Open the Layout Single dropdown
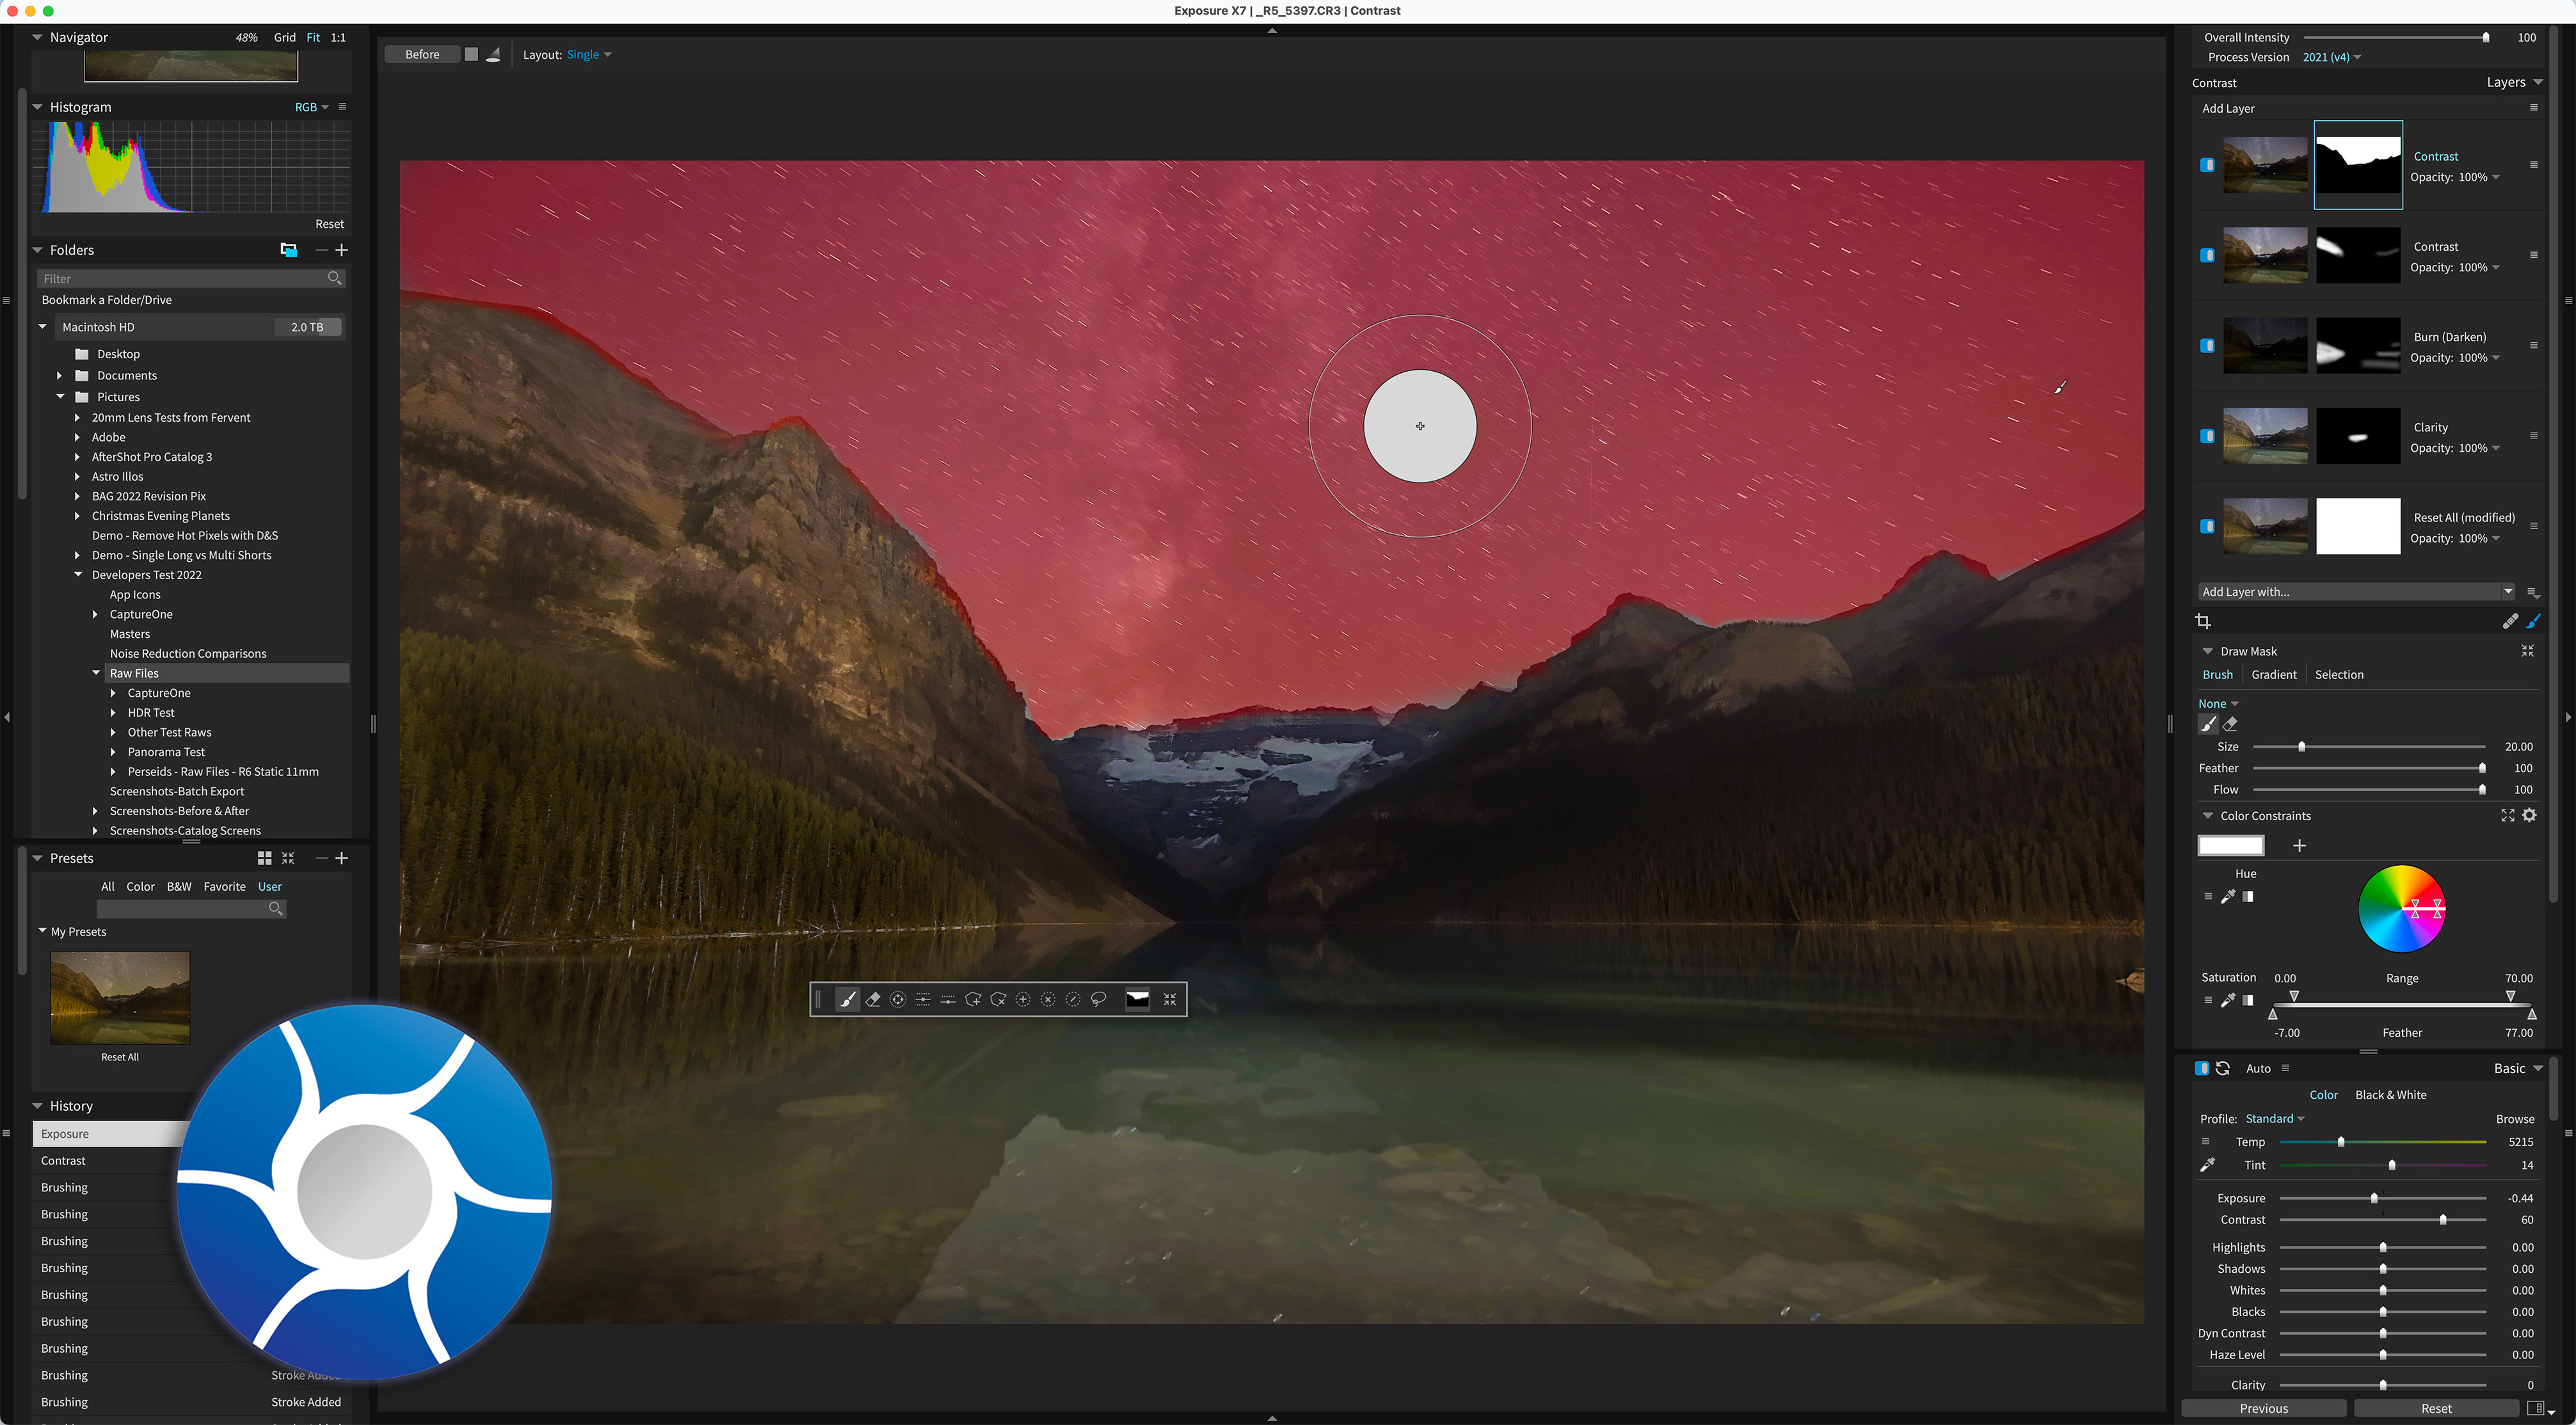Viewport: 2576px width, 1425px height. click(x=588, y=55)
